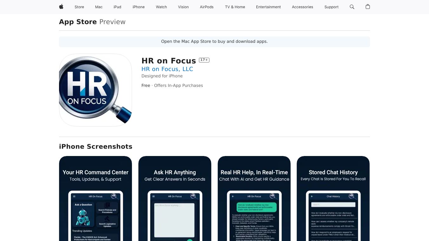Open the Accessories menu
This screenshot has width=429, height=241.
(x=302, y=7)
